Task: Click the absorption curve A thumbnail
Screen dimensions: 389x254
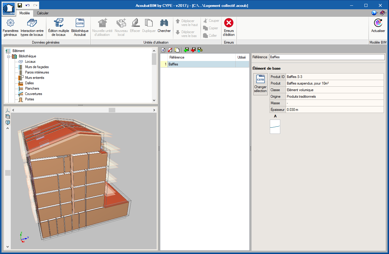Action: (275, 127)
